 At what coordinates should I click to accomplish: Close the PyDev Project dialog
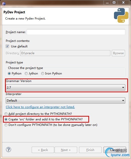coord(123,3)
